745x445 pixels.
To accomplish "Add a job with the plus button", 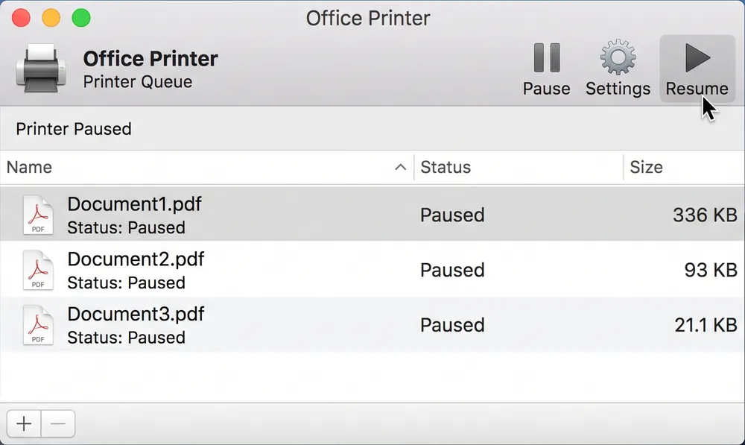I will (24, 423).
